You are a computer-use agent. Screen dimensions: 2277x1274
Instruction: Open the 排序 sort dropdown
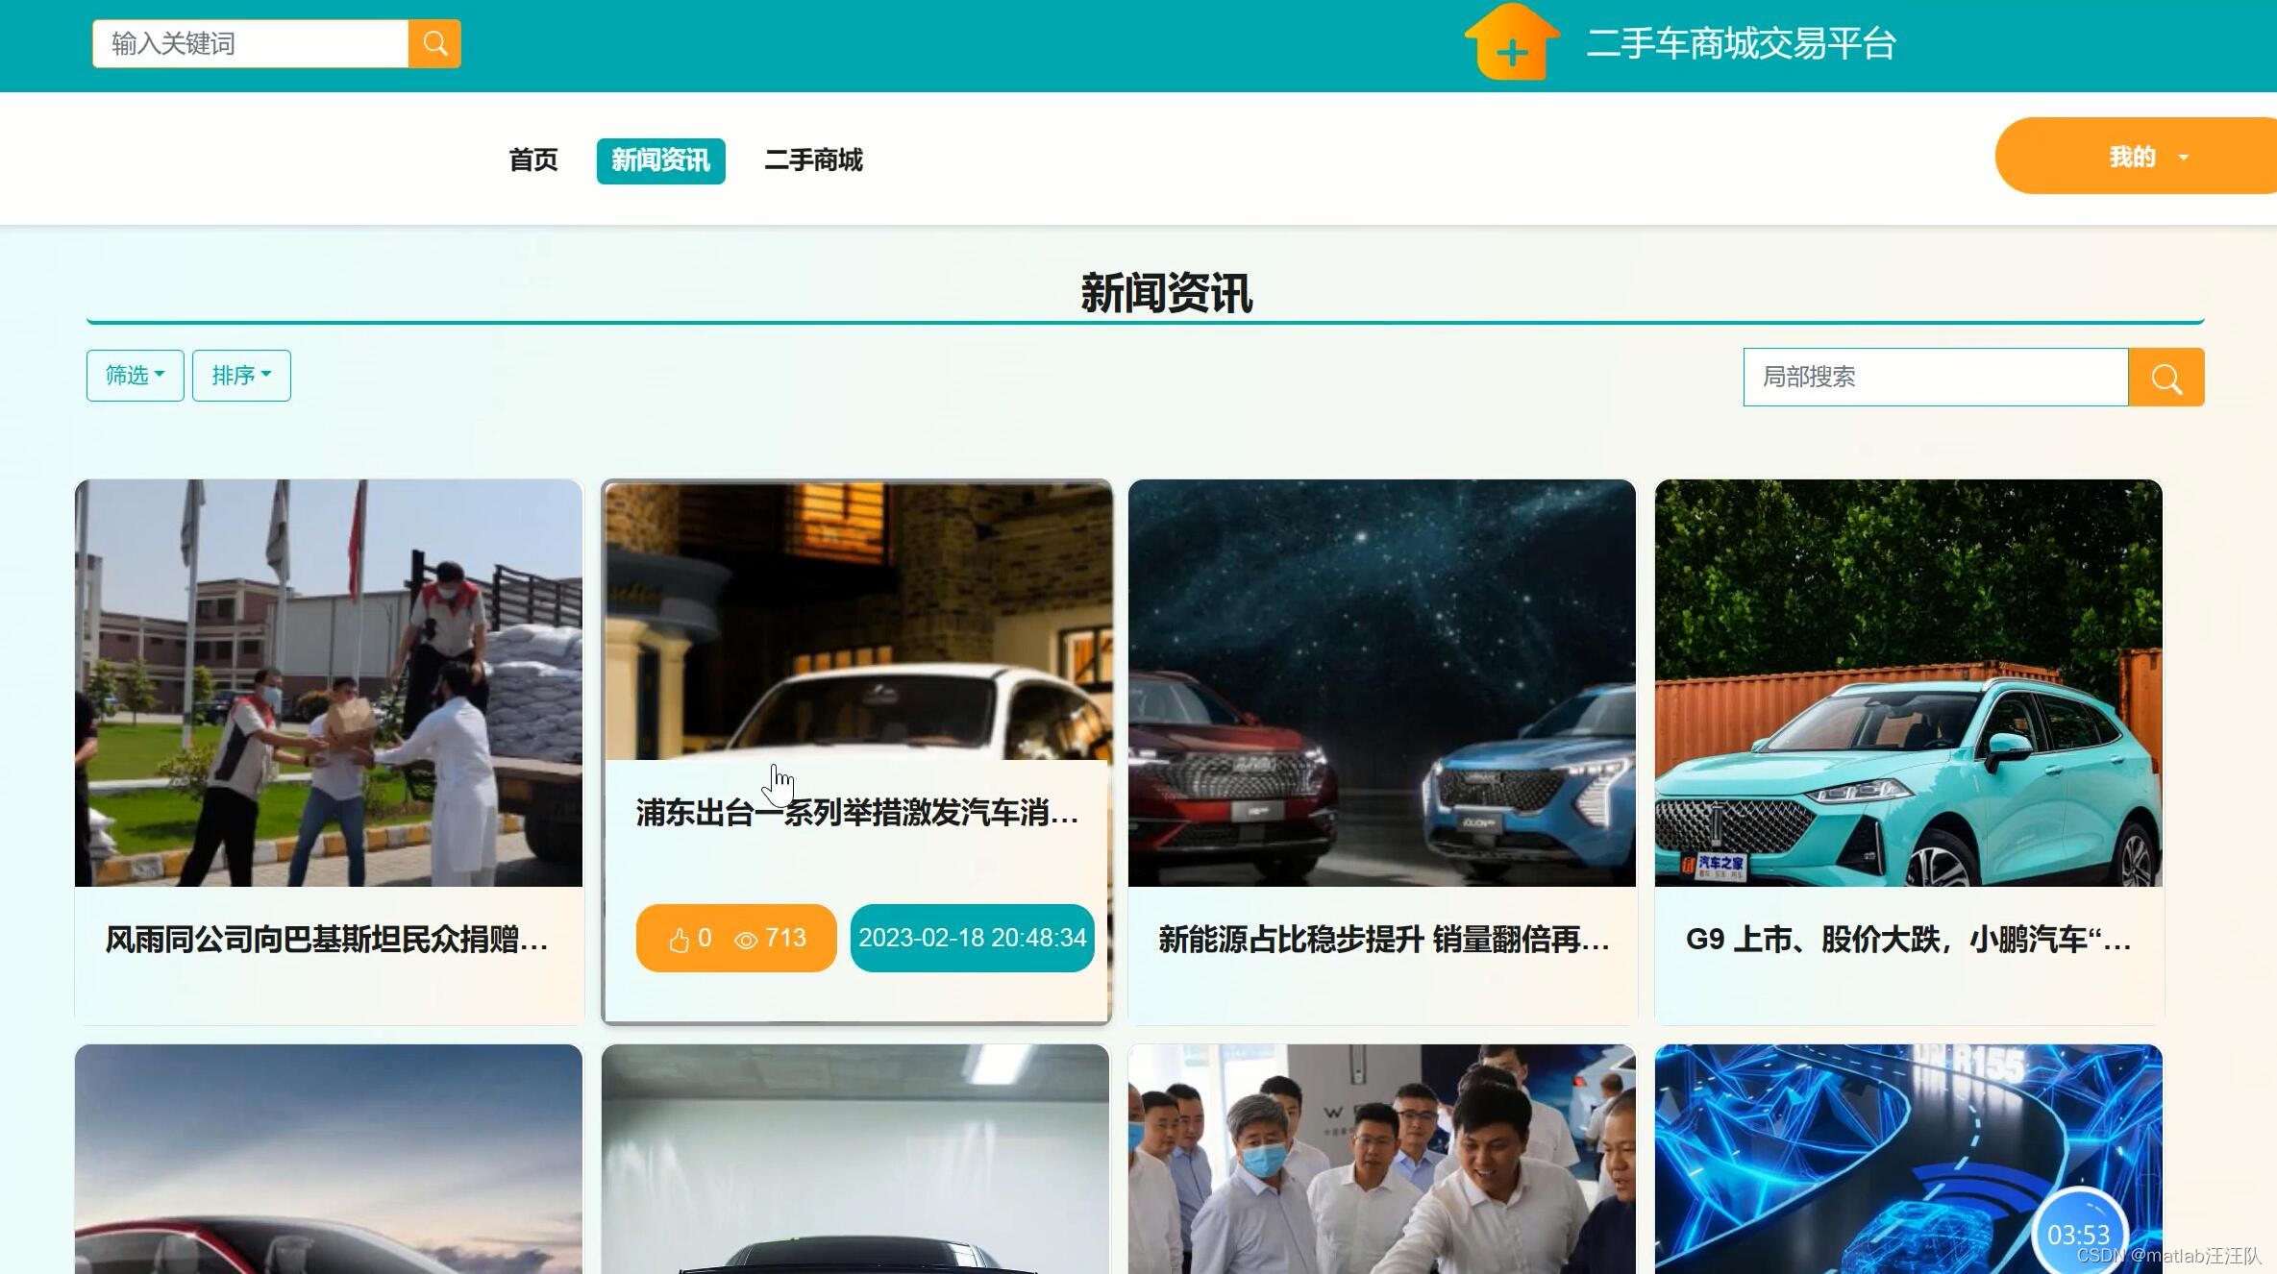(241, 376)
